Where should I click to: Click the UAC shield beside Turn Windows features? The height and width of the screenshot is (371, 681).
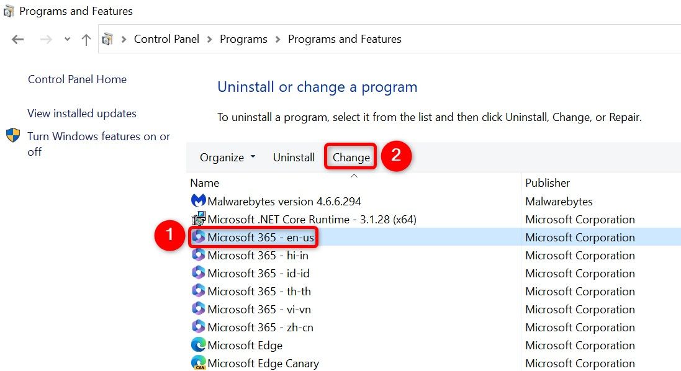tap(13, 136)
